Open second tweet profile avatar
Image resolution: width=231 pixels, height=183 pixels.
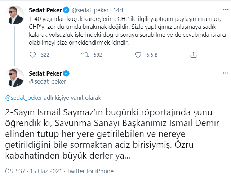click(16, 77)
